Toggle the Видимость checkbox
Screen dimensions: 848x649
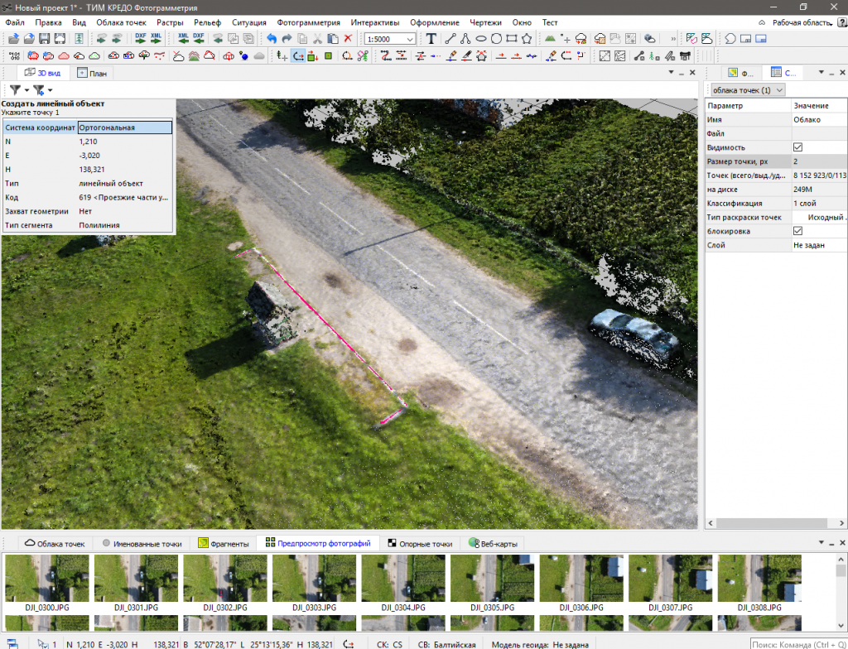click(x=797, y=147)
